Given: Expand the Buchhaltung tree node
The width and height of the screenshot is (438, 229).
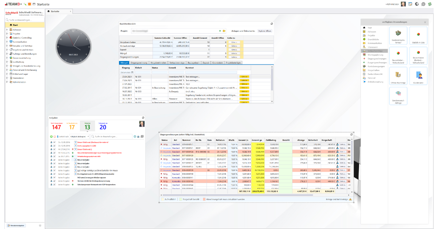Looking at the screenshot, I should pyautogui.click(x=7, y=62).
